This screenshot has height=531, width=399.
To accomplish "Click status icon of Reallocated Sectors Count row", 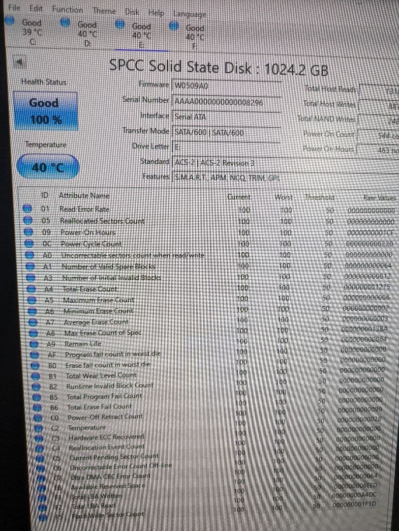I will [x=28, y=220].
